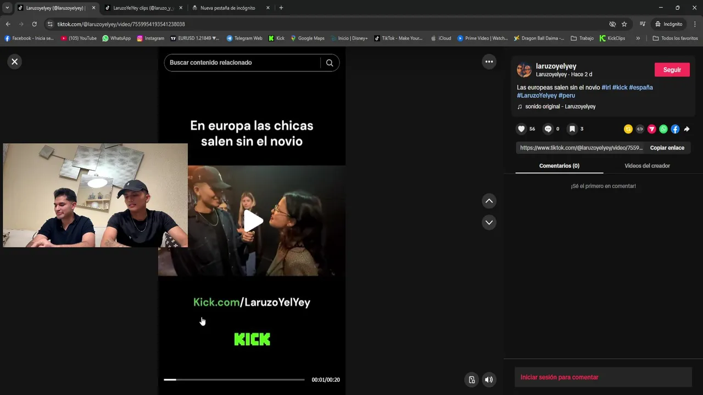Open the tab search dropdown arrow

point(7,8)
